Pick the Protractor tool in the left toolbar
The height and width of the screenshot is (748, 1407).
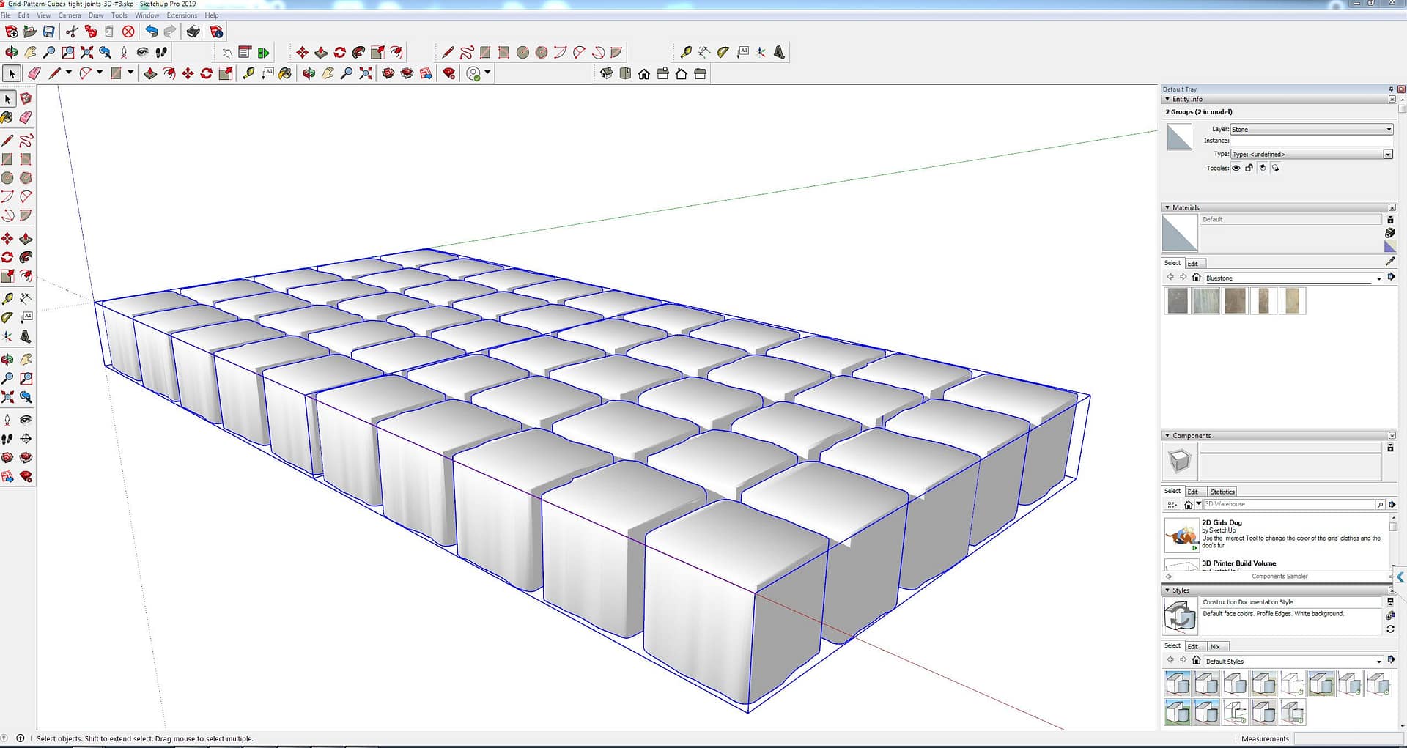pyautogui.click(x=7, y=317)
